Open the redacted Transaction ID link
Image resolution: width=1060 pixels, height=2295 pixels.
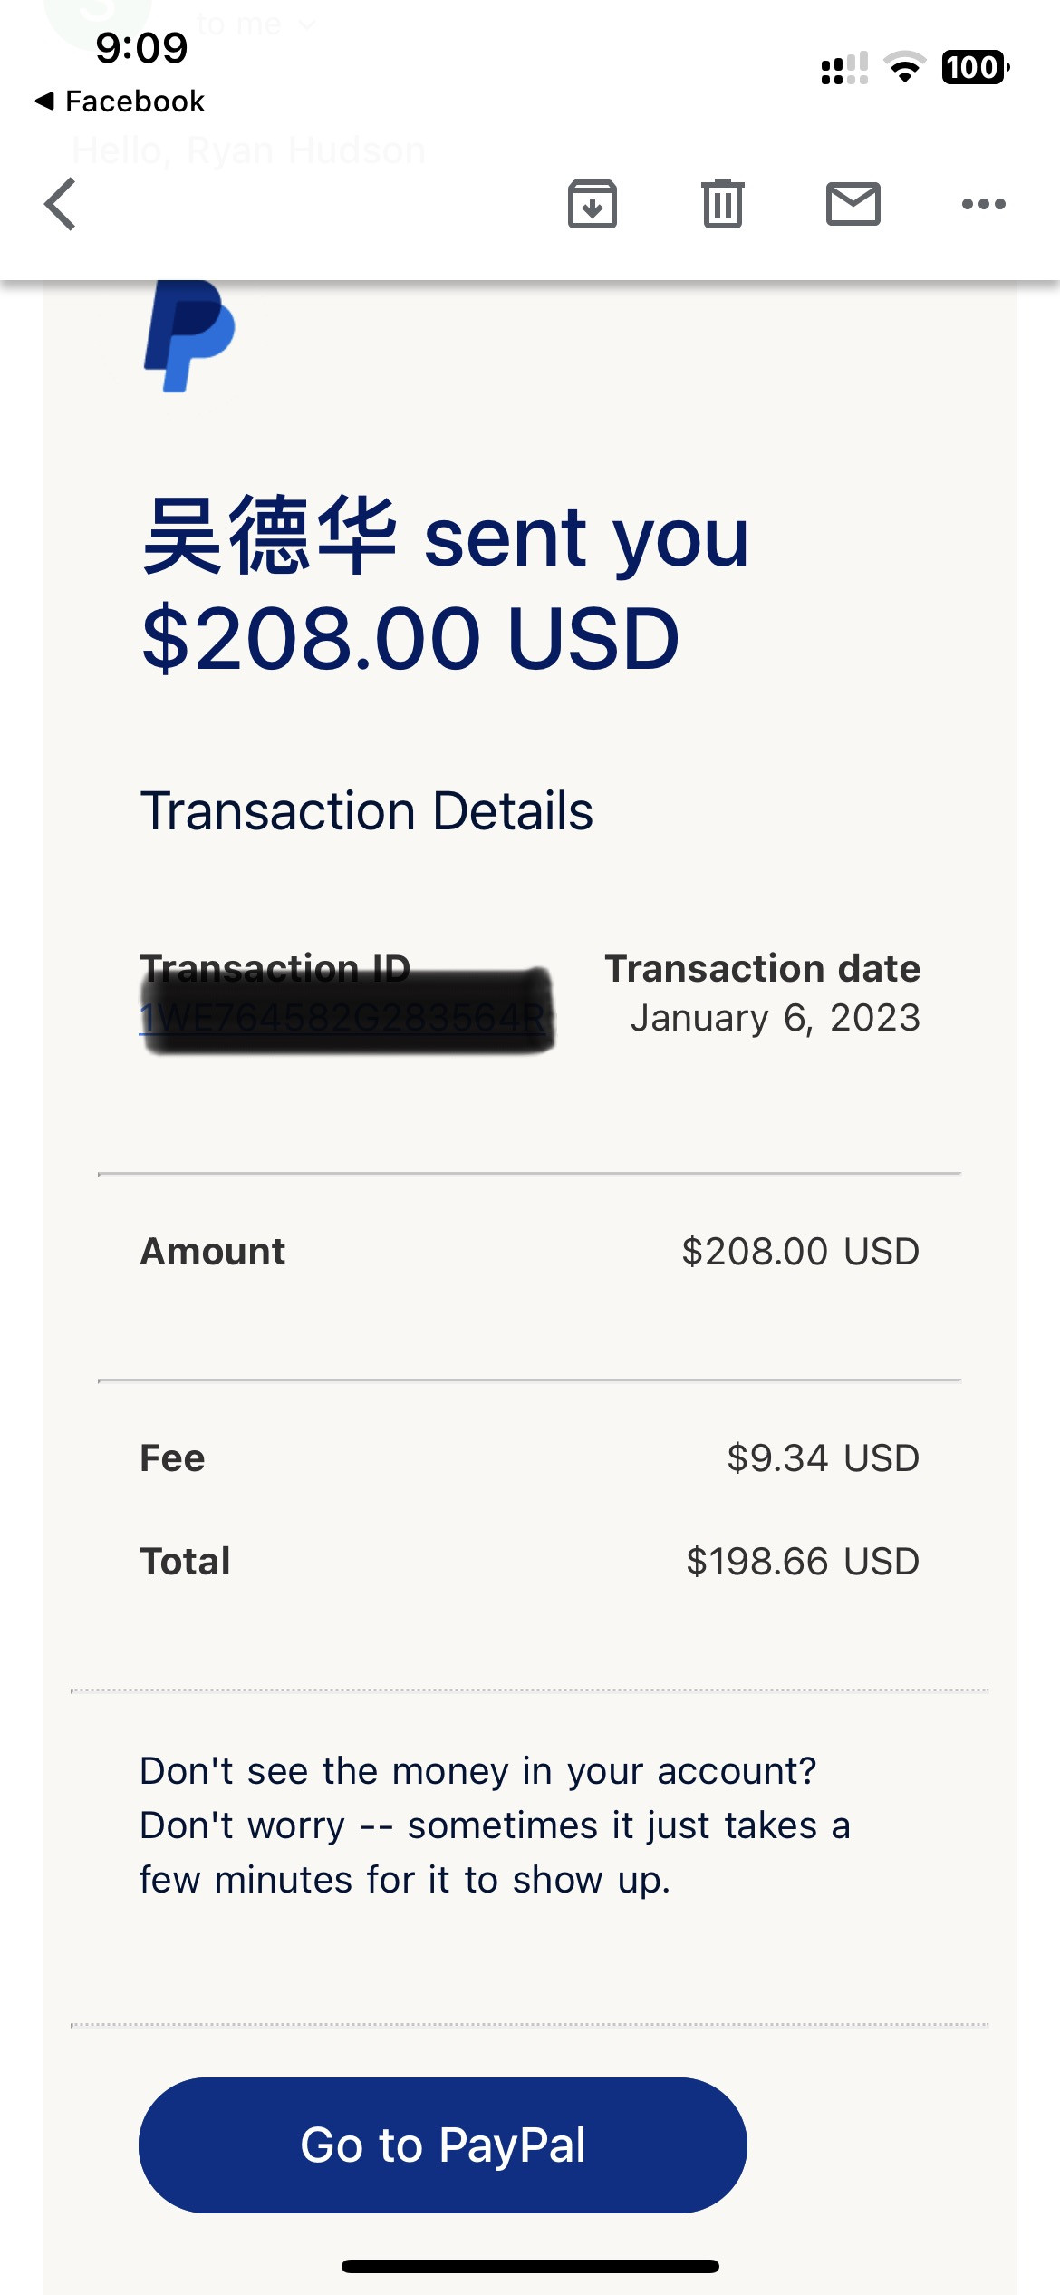(344, 1018)
